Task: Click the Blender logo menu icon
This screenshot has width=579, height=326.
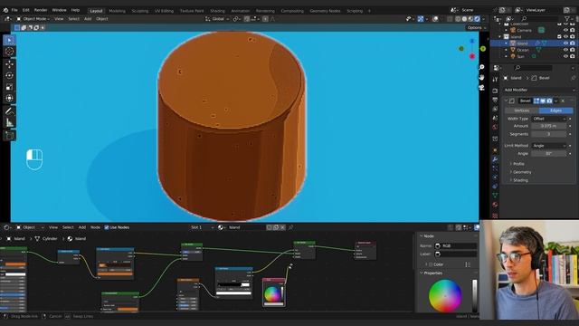Action: pyautogui.click(x=5, y=10)
